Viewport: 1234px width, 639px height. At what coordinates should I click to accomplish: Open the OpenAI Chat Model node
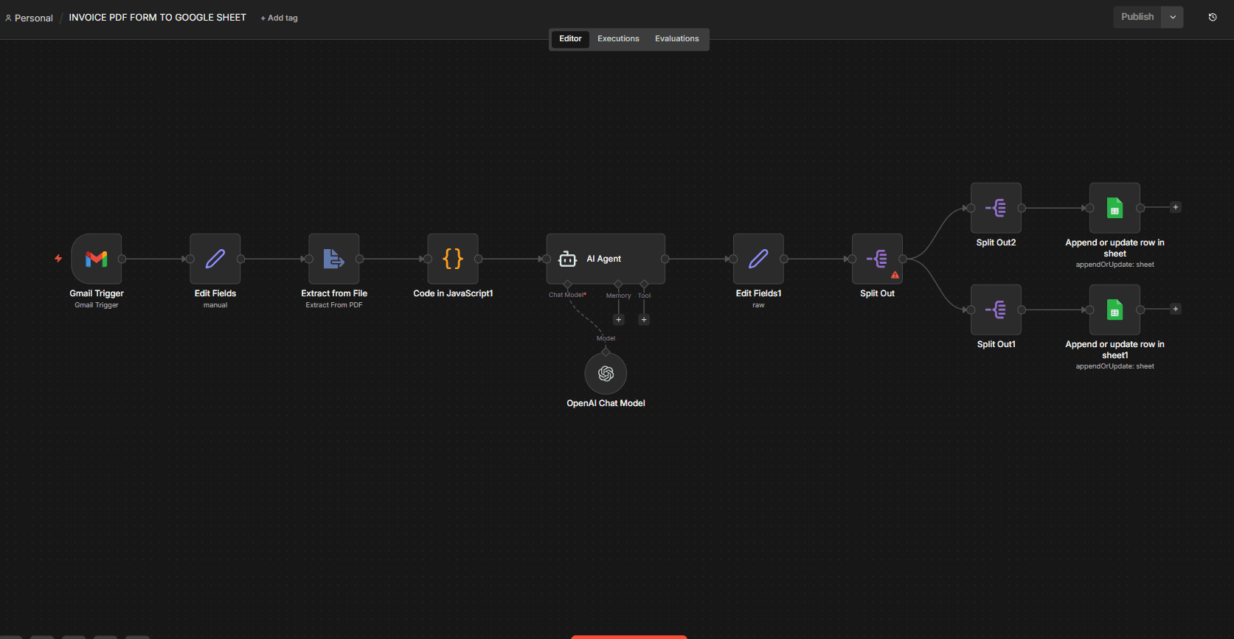click(x=606, y=374)
